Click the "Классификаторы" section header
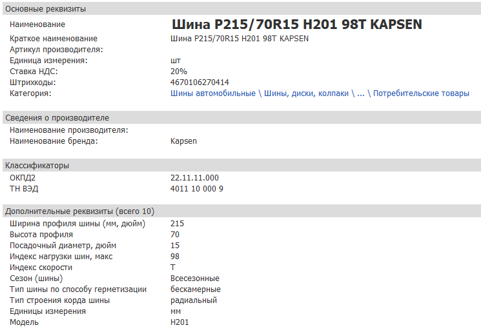Screen dimensions: 481x332 pyautogui.click(x=37, y=166)
